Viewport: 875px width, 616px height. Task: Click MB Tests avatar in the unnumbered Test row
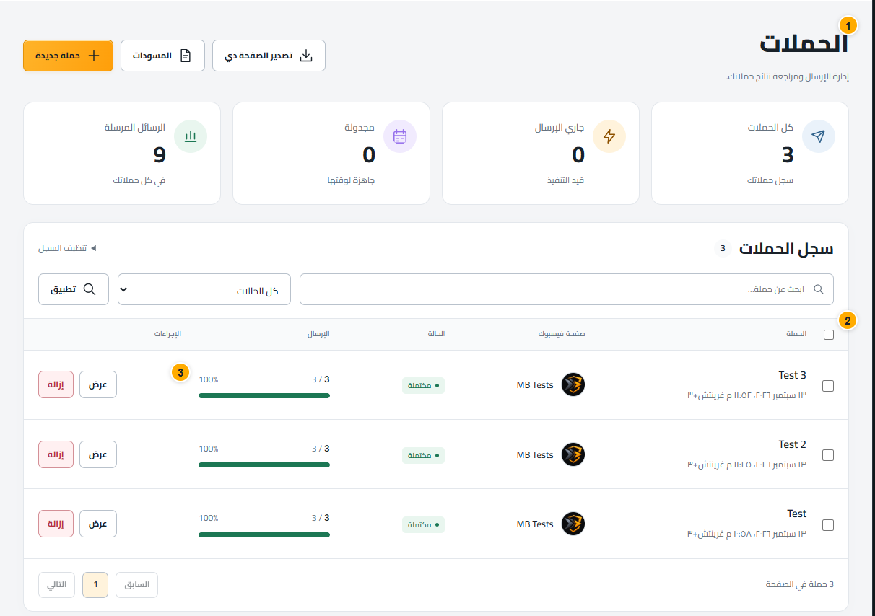click(x=573, y=524)
